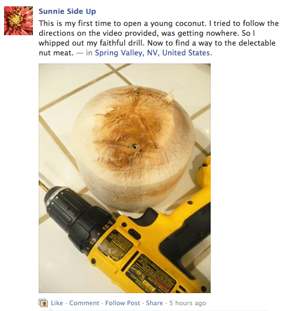This screenshot has width=288, height=311.
Task: Click the photo album icon beside Like
Action: click(x=43, y=303)
